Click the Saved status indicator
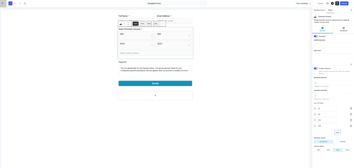The height and width of the screenshot is (168, 354). coord(320,3)
